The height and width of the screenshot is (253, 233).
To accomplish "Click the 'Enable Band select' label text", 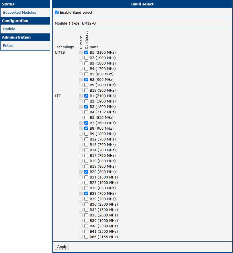I will point(76,13).
